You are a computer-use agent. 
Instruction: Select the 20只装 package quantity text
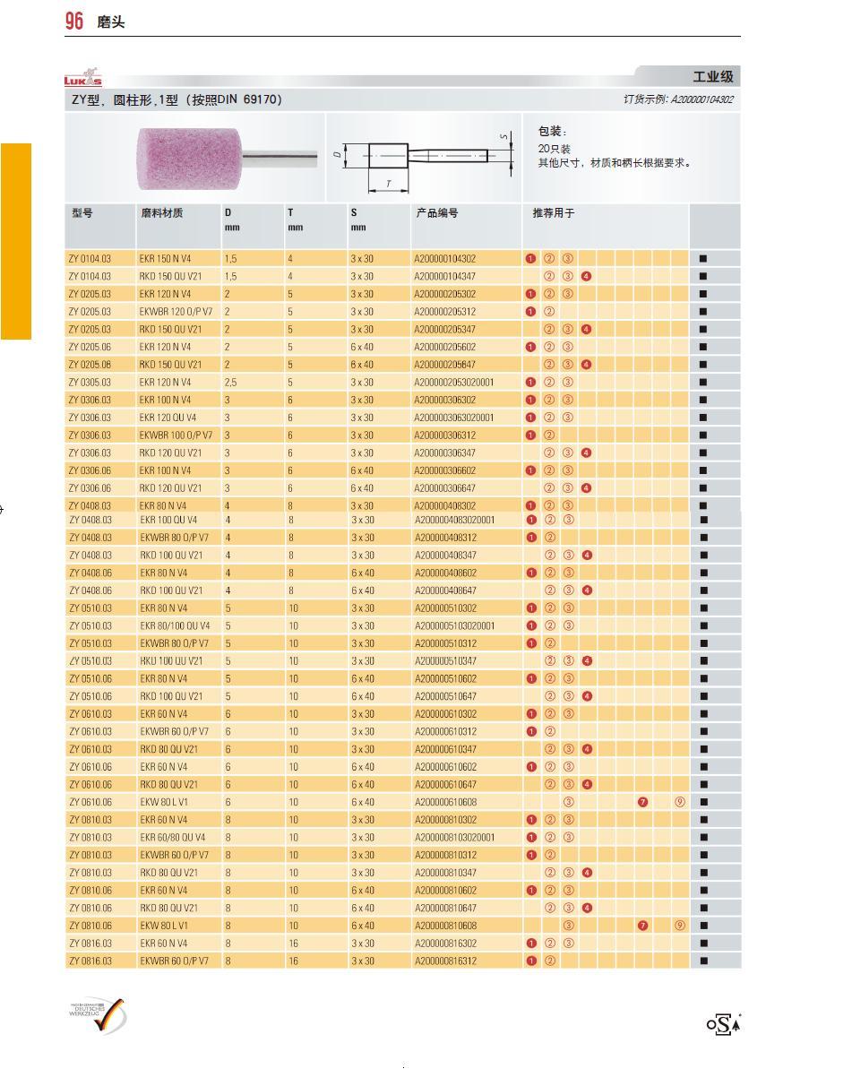pos(554,149)
